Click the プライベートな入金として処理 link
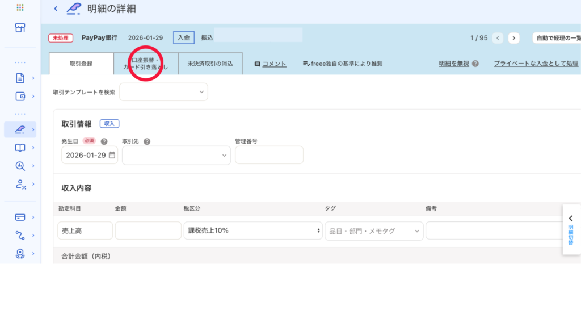Screen dimensions: 581x327 536,64
